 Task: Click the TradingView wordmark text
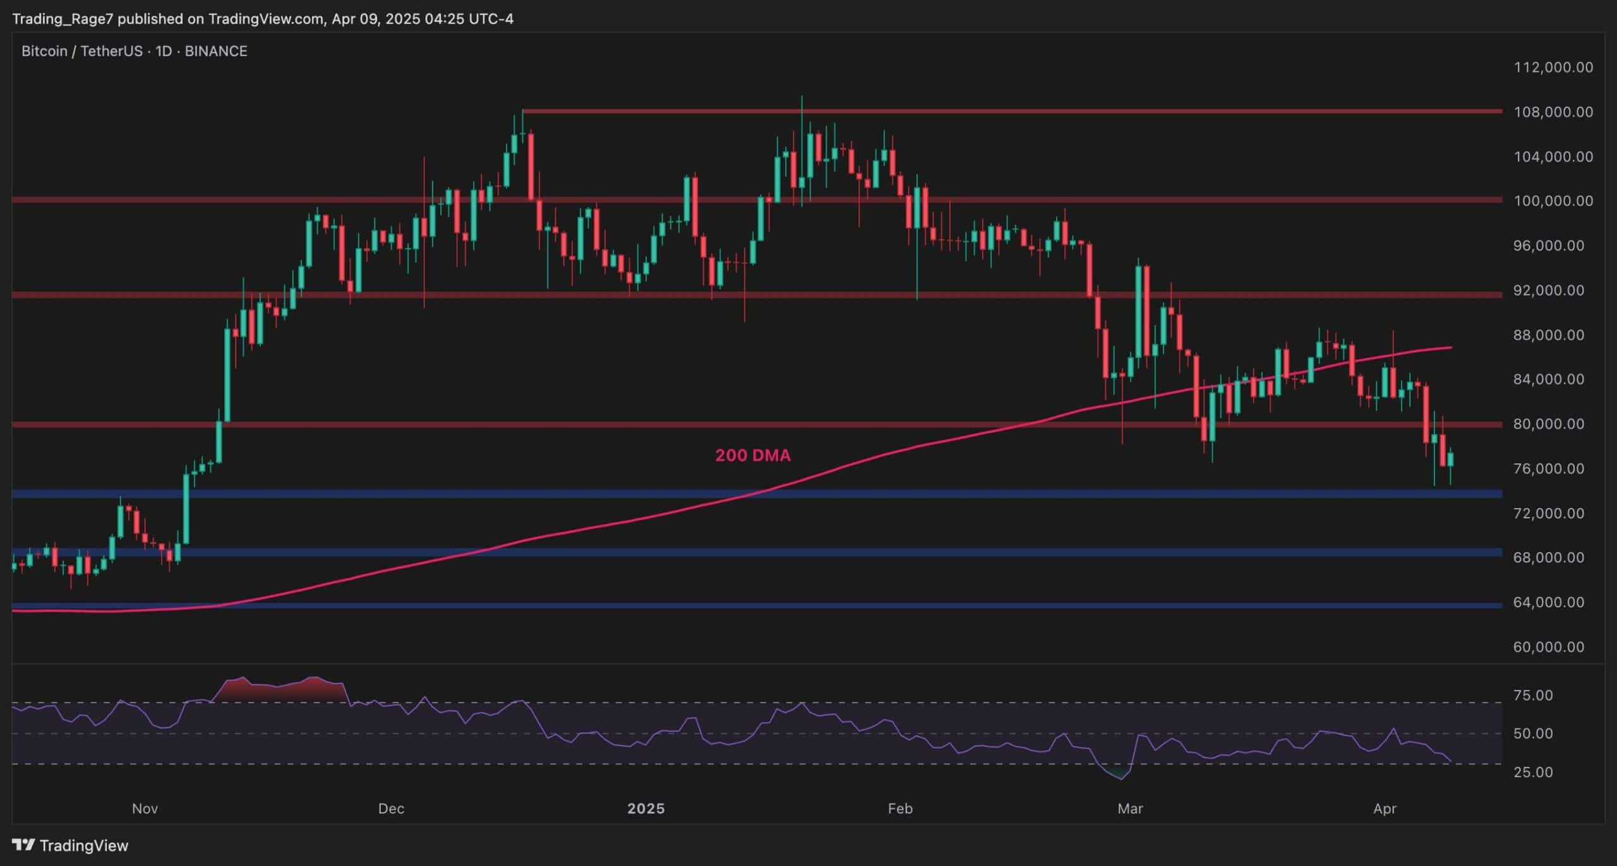pyautogui.click(x=83, y=845)
